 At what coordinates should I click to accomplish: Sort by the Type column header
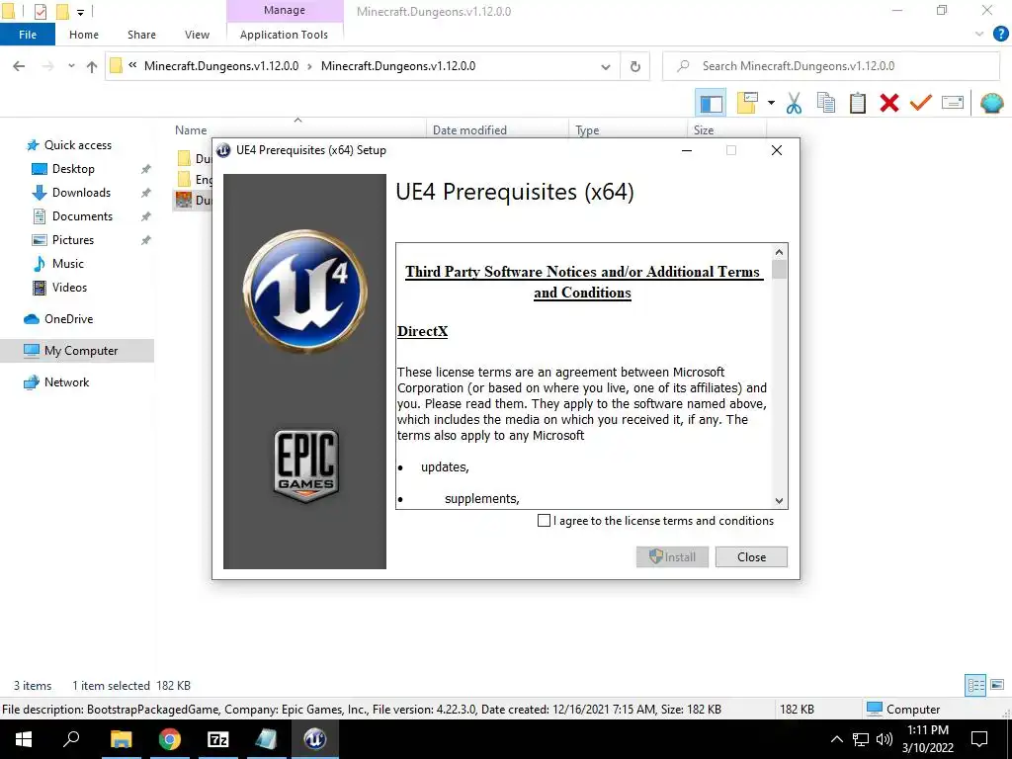pyautogui.click(x=587, y=130)
